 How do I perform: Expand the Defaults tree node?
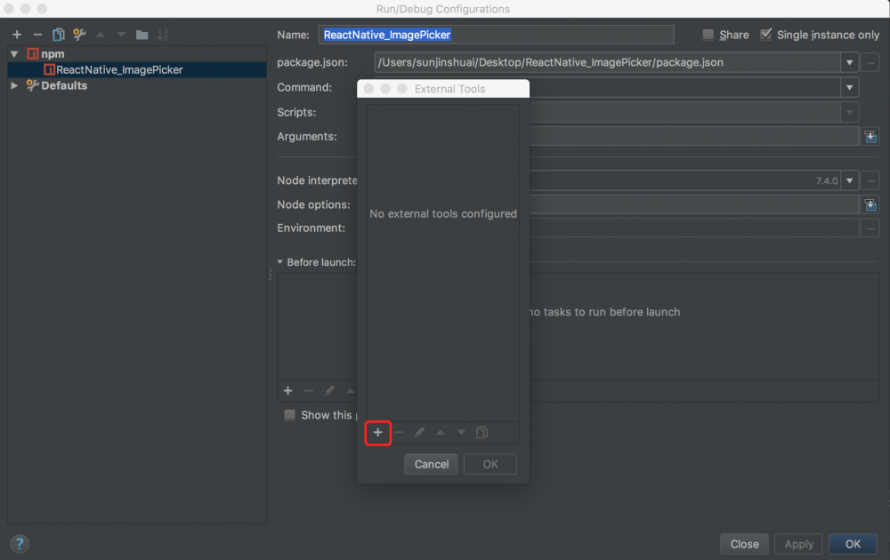point(14,85)
